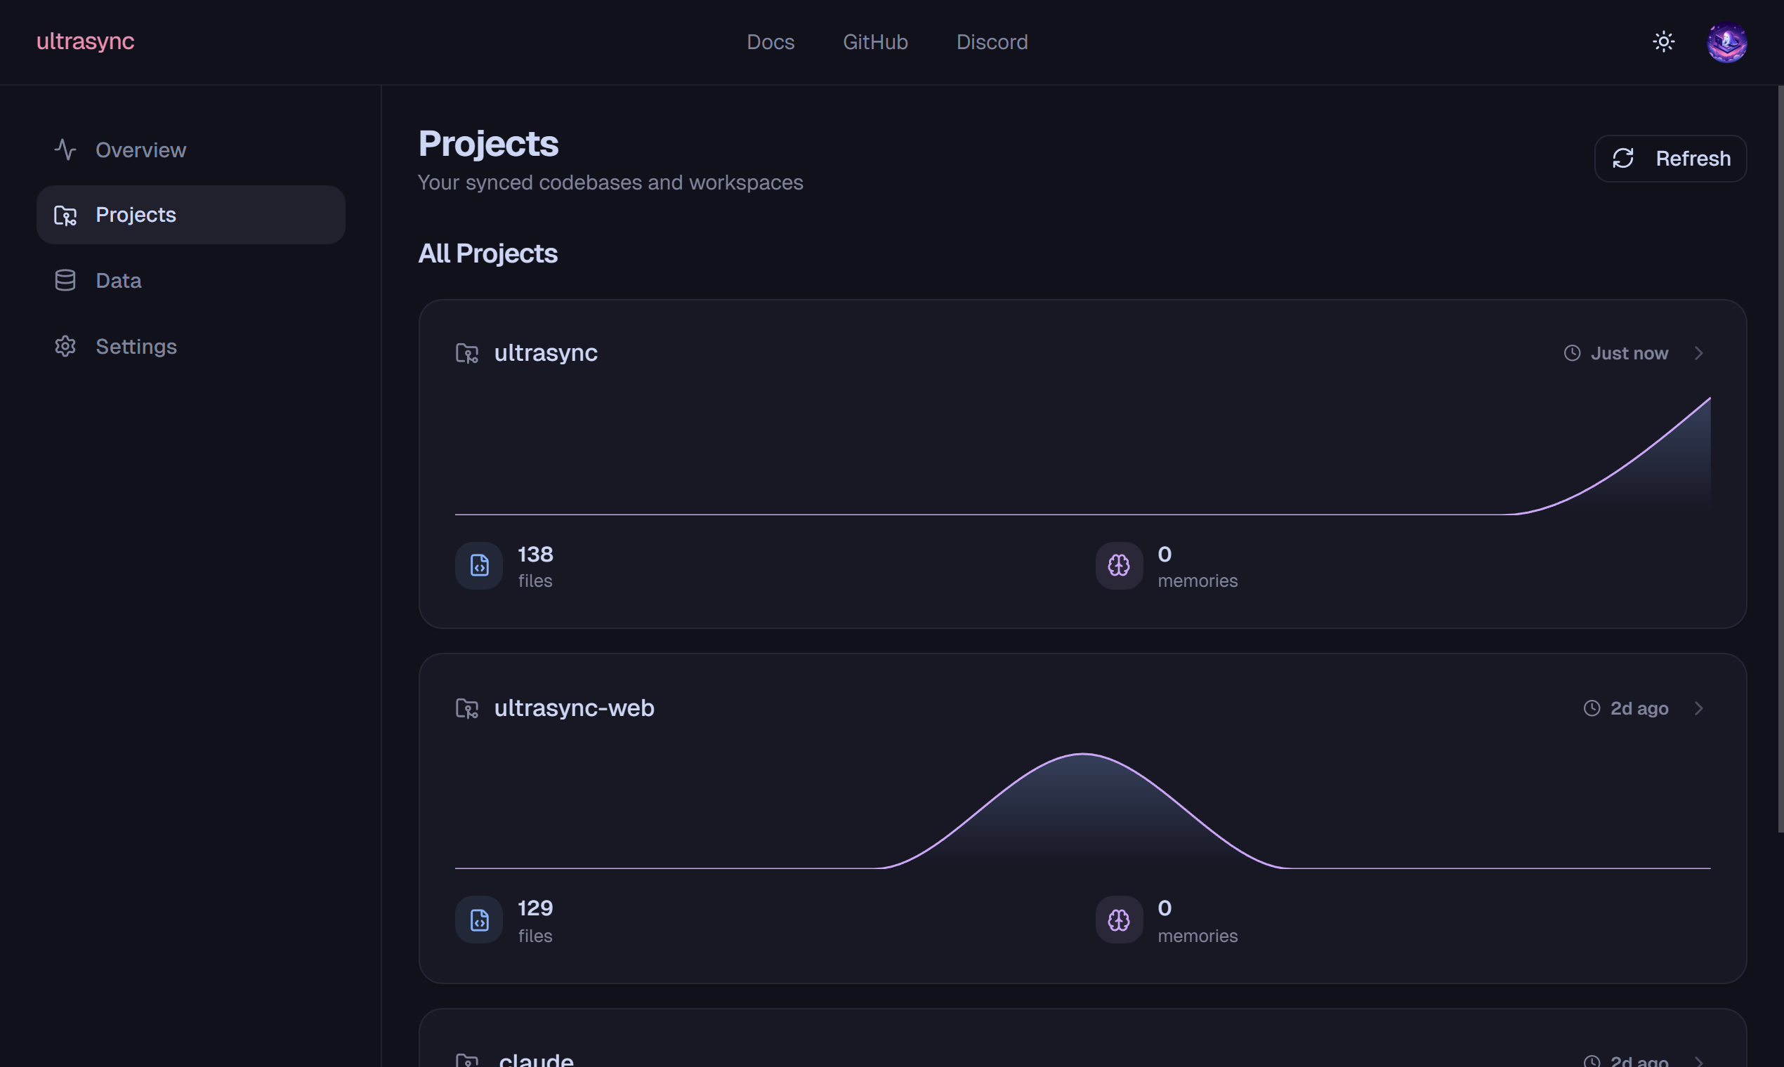Viewport: 1784px width, 1067px height.
Task: Click the 129 files code icon
Action: [x=479, y=920]
